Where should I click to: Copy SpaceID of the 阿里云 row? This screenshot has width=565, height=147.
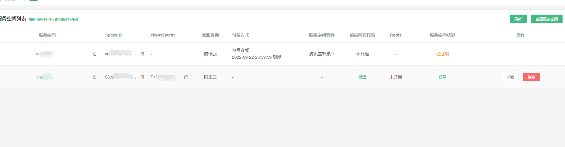pos(141,77)
